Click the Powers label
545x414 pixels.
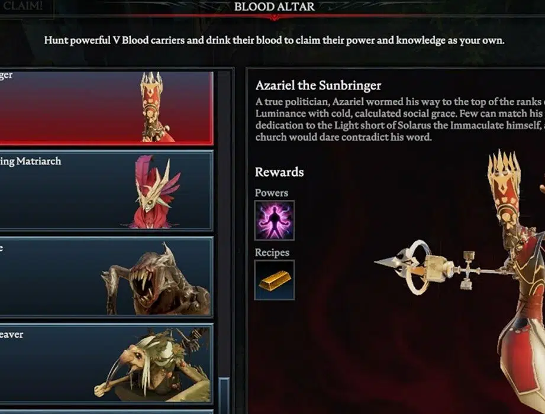point(272,193)
